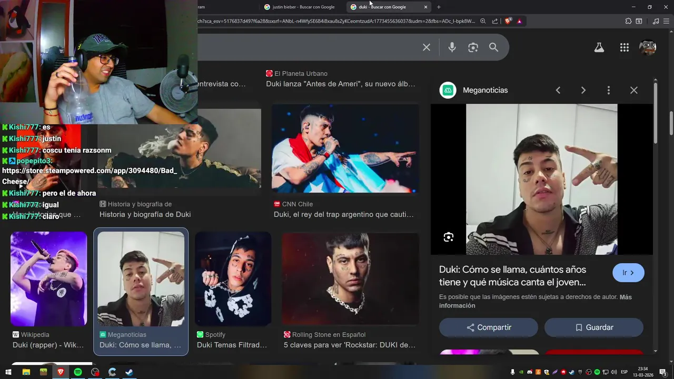Open the CNN Chile result caption
Image resolution: width=674 pixels, height=379 pixels.
point(344,214)
